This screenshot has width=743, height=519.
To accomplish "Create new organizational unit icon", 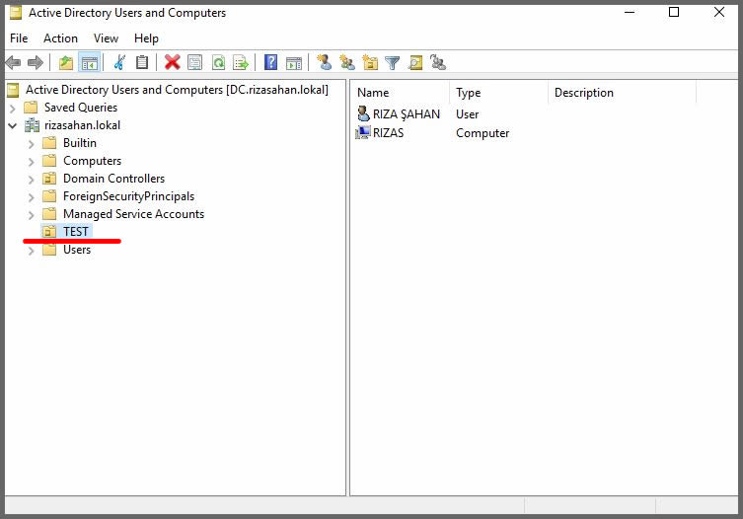I will [370, 62].
